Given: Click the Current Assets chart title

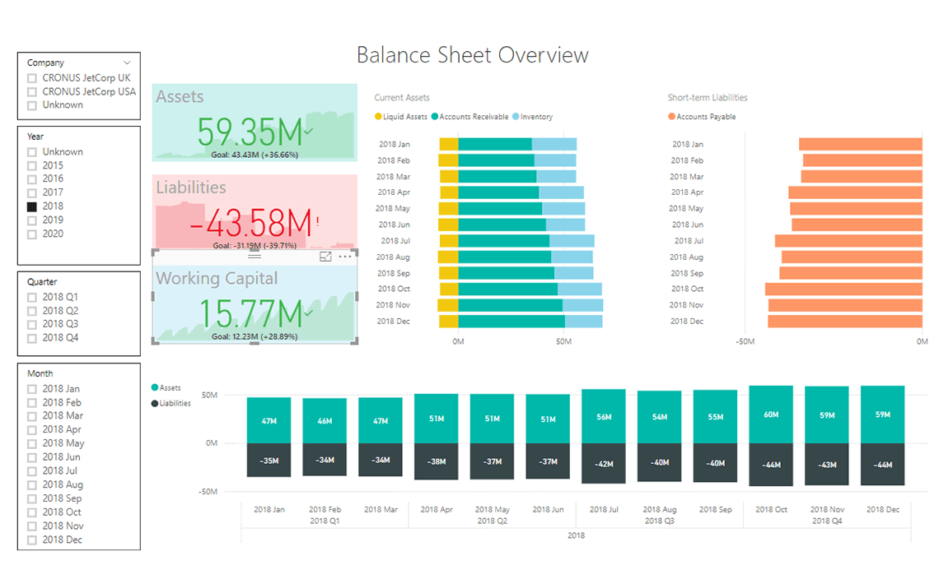Looking at the screenshot, I should [x=402, y=97].
